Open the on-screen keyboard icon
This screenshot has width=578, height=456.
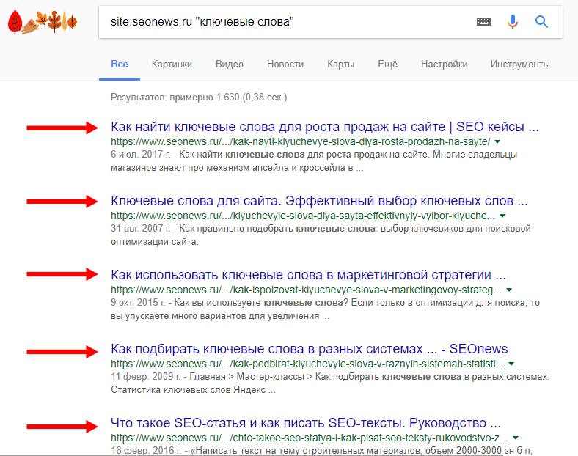pos(483,22)
